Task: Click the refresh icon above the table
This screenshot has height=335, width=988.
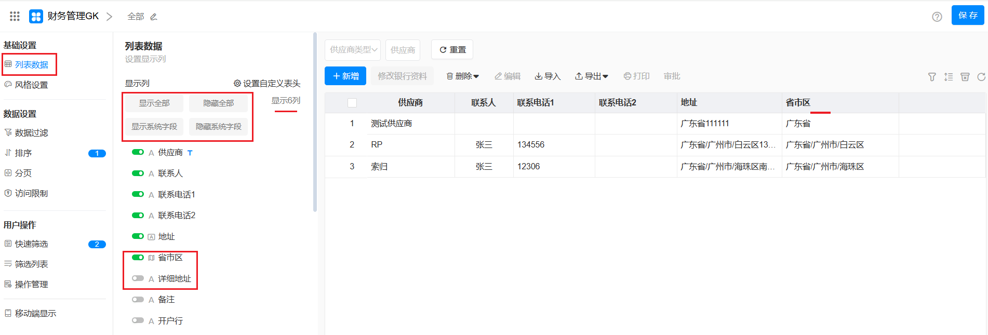Action: pyautogui.click(x=981, y=77)
